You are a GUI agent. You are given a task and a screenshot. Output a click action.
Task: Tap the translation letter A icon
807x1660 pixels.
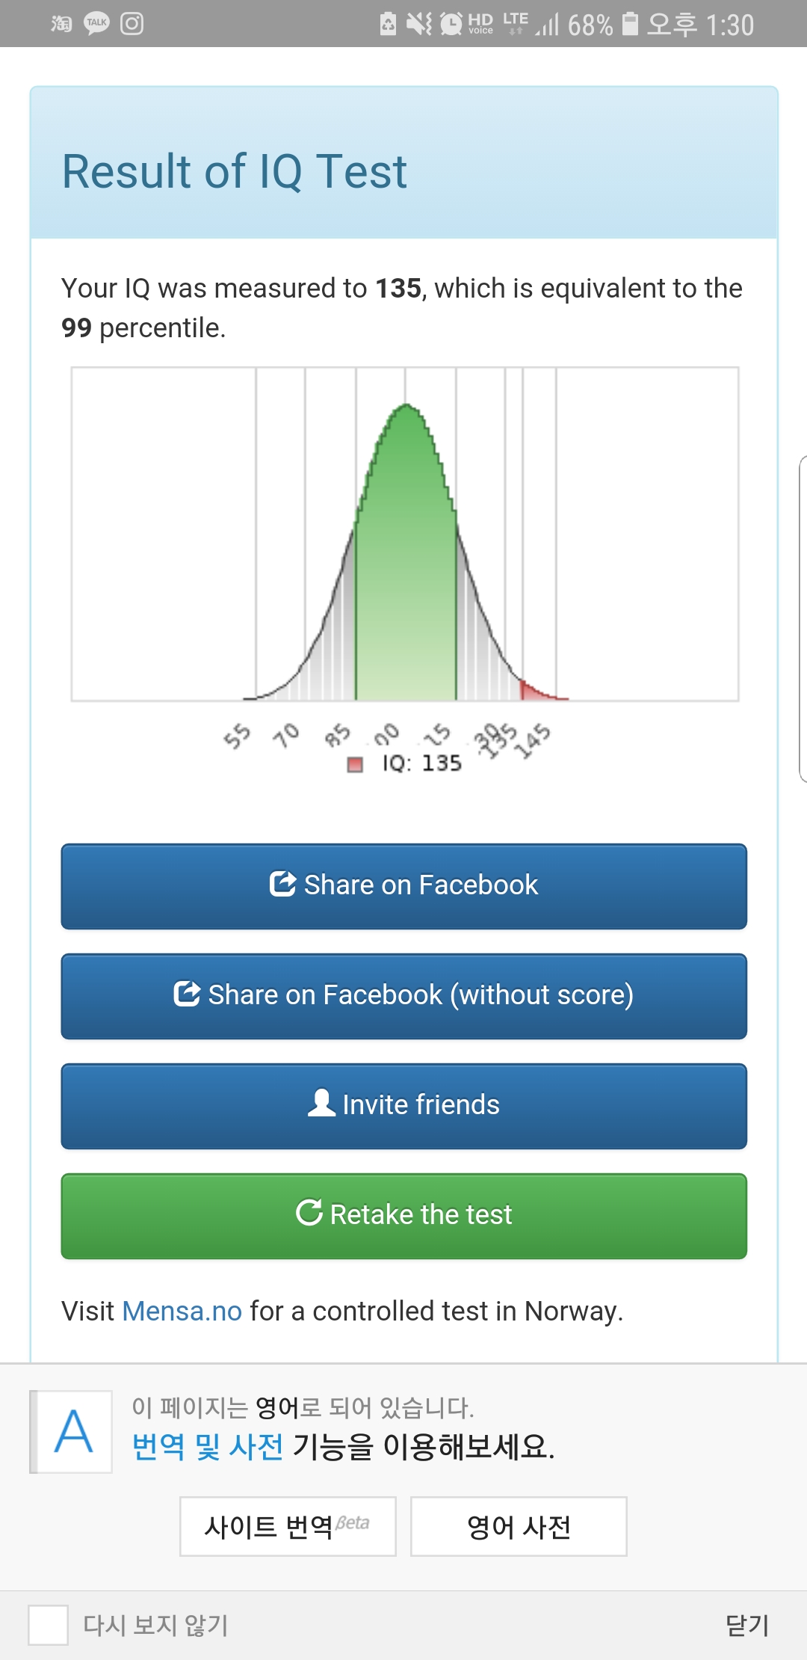pos(74,1432)
